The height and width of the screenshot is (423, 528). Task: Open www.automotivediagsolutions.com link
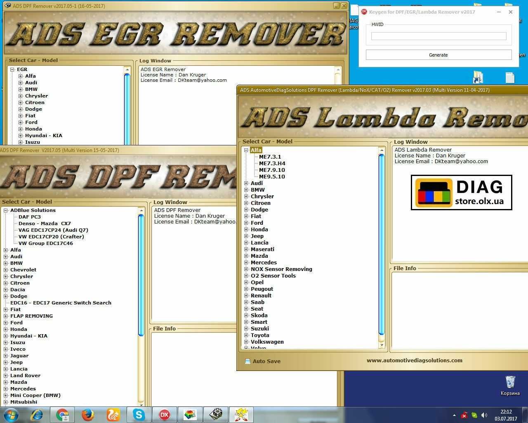[414, 360]
